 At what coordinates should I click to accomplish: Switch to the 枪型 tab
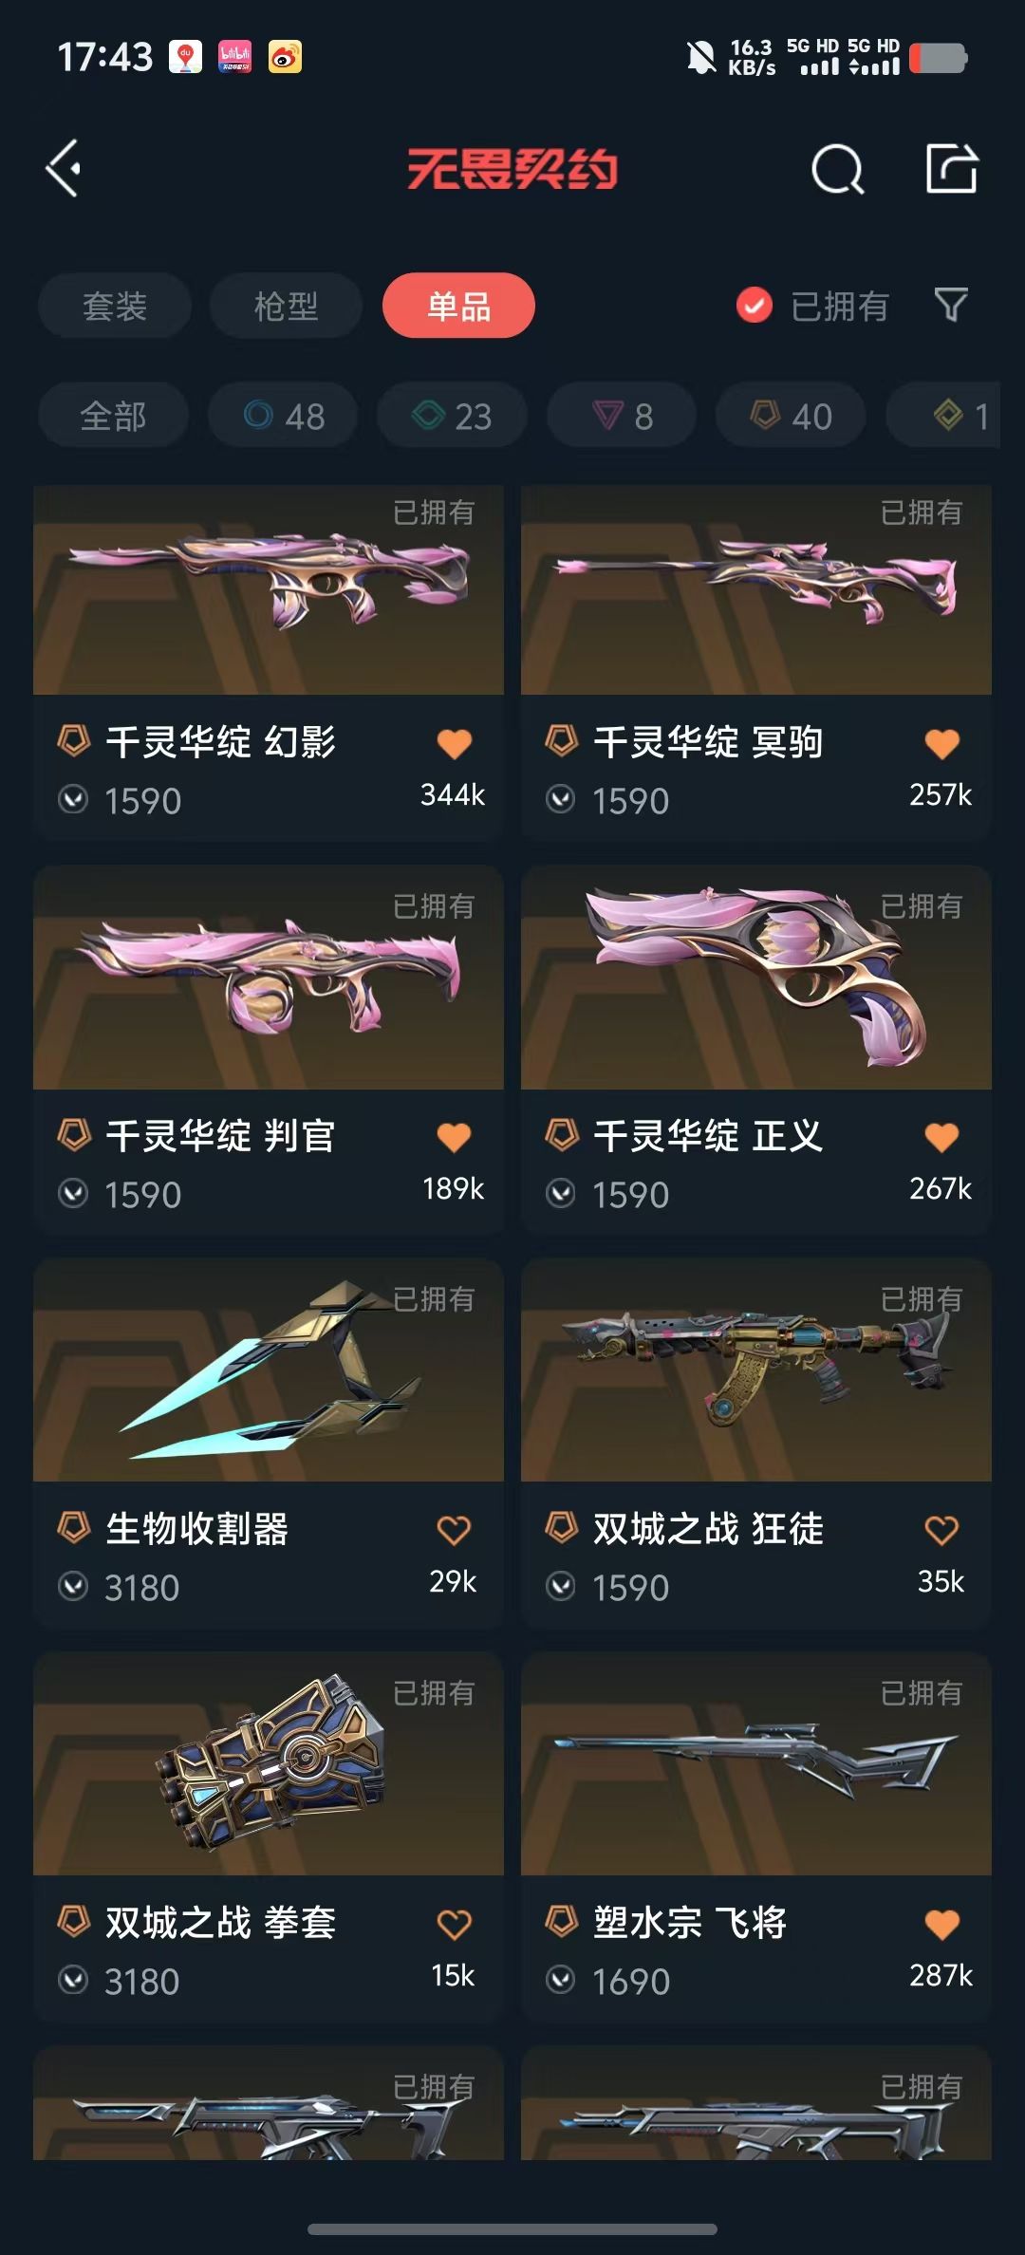point(286,306)
